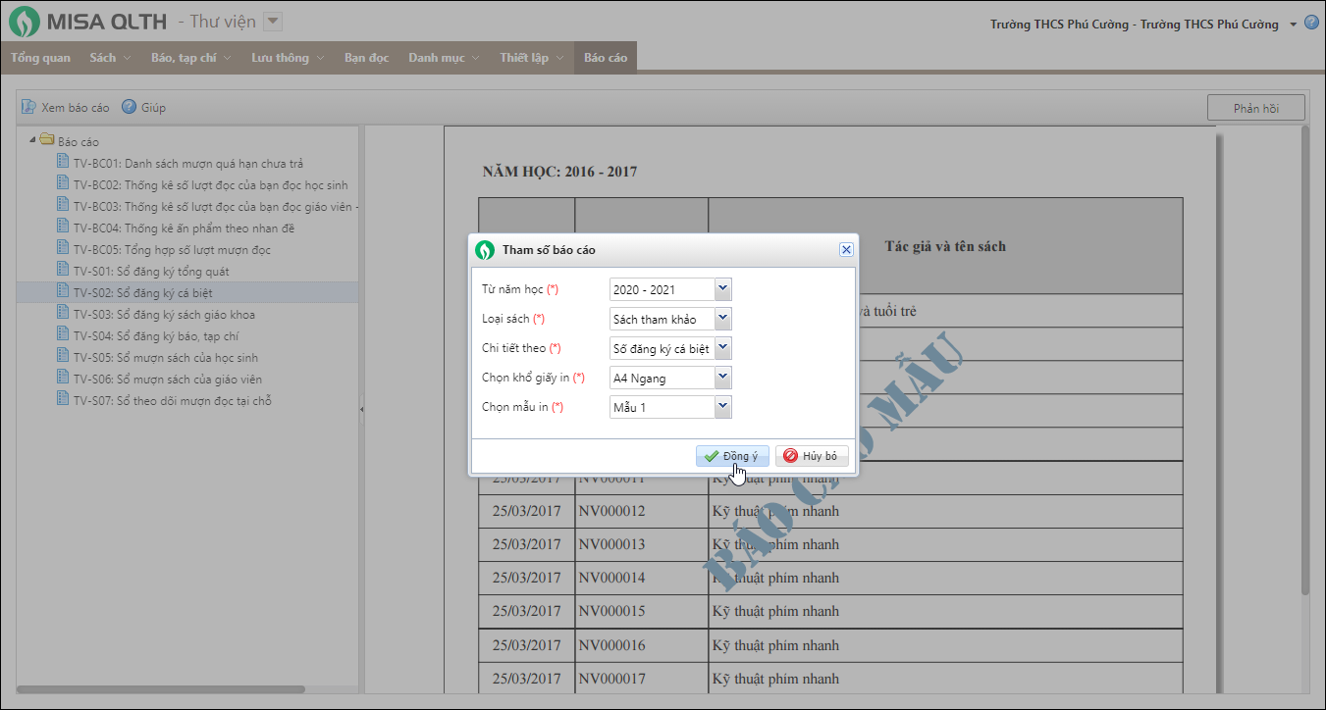Image resolution: width=1326 pixels, height=710 pixels.
Task: Select TV-S03: Sổ đăng ký sách giáo khoa
Action: point(164,315)
